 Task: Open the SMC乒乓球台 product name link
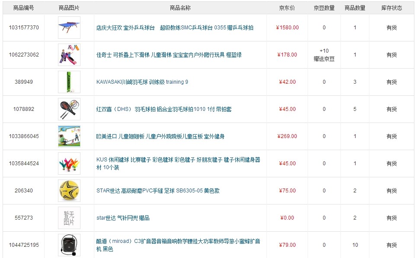pyautogui.click(x=175, y=28)
